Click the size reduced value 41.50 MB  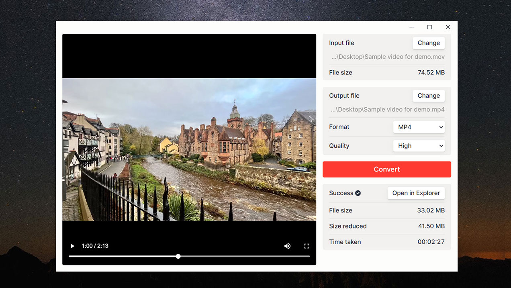point(431,226)
